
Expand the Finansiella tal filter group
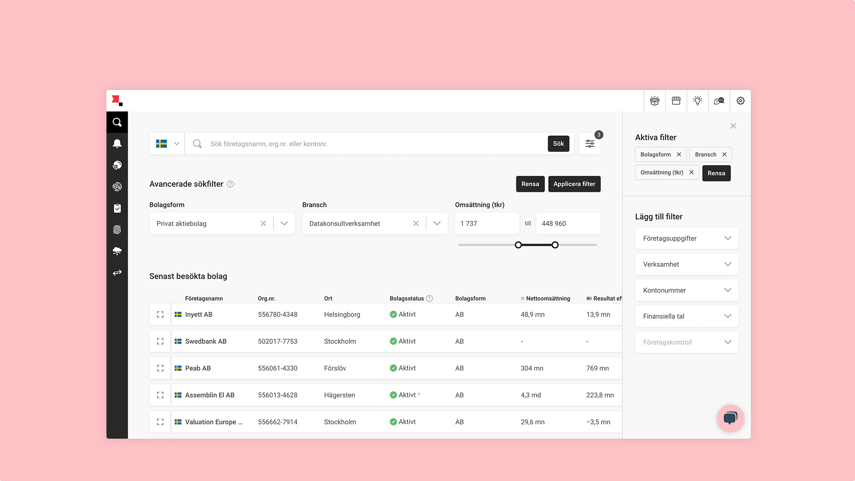687,316
